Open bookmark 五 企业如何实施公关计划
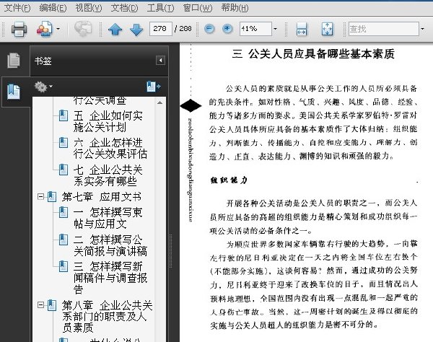 point(108,121)
